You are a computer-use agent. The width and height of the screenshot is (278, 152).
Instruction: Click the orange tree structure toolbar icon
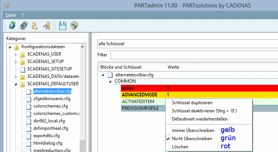coord(34,26)
